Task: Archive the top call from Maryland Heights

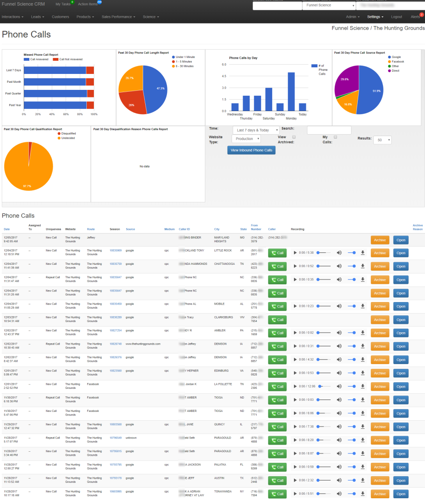Action: pyautogui.click(x=380, y=240)
